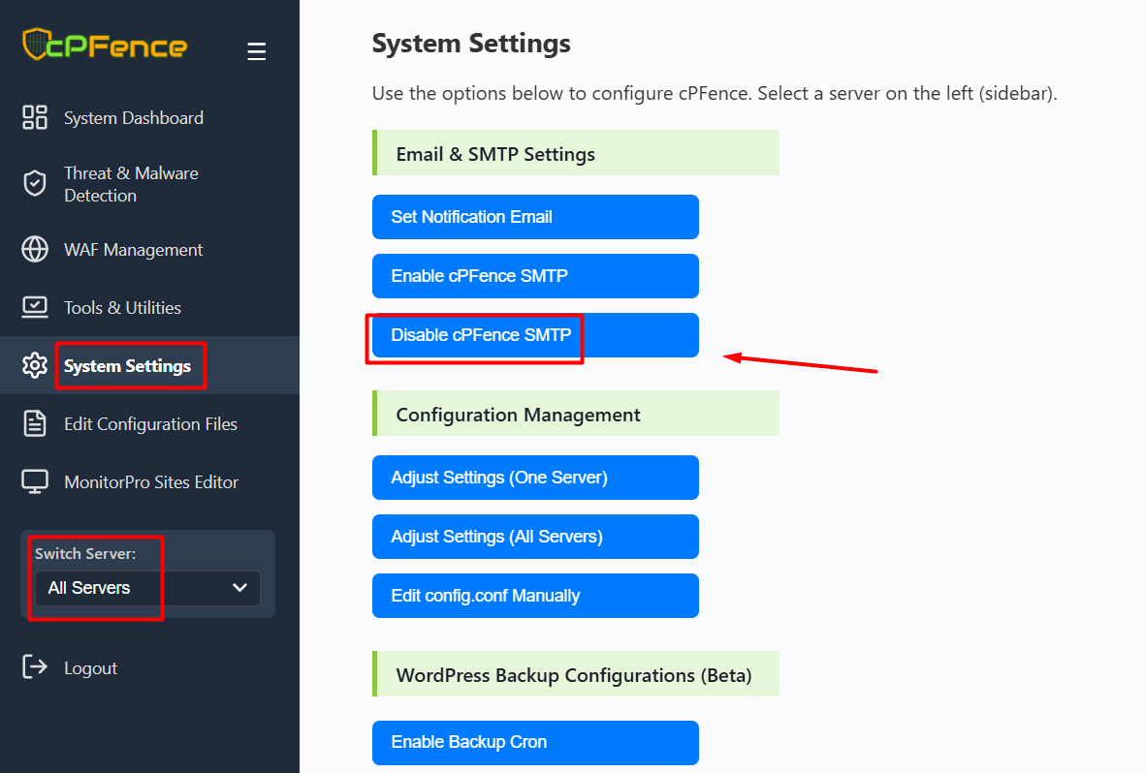Click the Edit Configuration Files document icon
The height and width of the screenshot is (773, 1146).
coord(35,424)
